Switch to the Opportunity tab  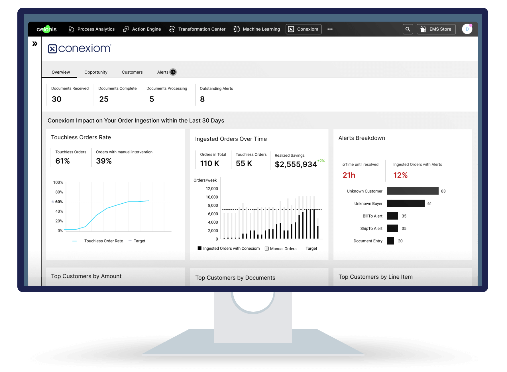pos(96,72)
